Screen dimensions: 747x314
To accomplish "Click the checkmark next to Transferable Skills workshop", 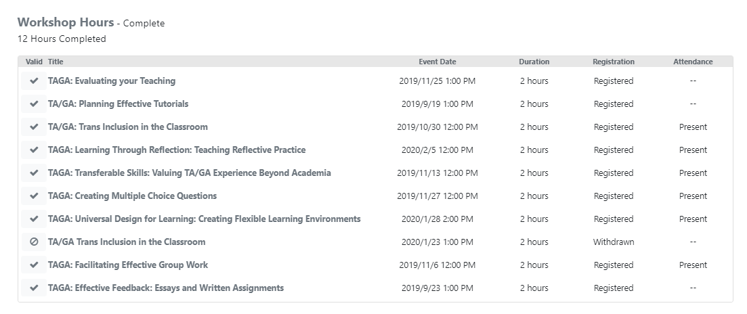I will [x=34, y=173].
